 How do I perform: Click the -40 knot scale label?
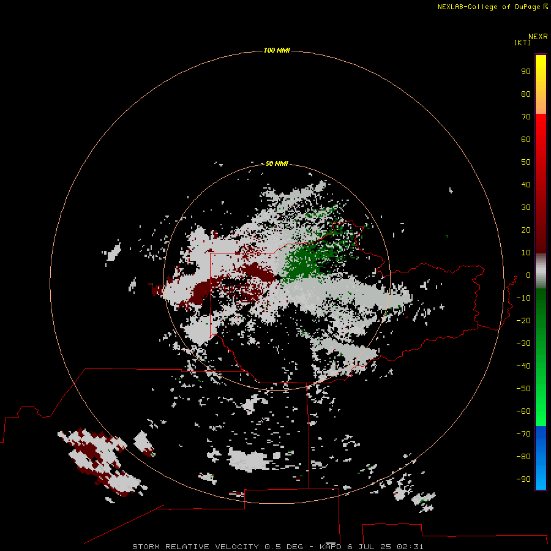[x=523, y=366]
